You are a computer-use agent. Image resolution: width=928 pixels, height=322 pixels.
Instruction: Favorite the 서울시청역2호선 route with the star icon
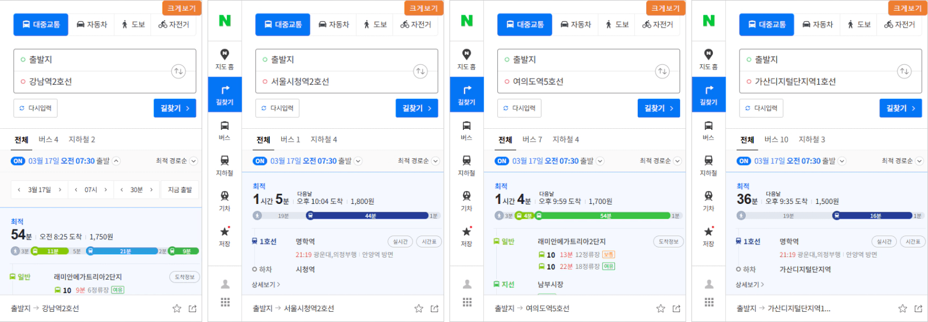[419, 308]
